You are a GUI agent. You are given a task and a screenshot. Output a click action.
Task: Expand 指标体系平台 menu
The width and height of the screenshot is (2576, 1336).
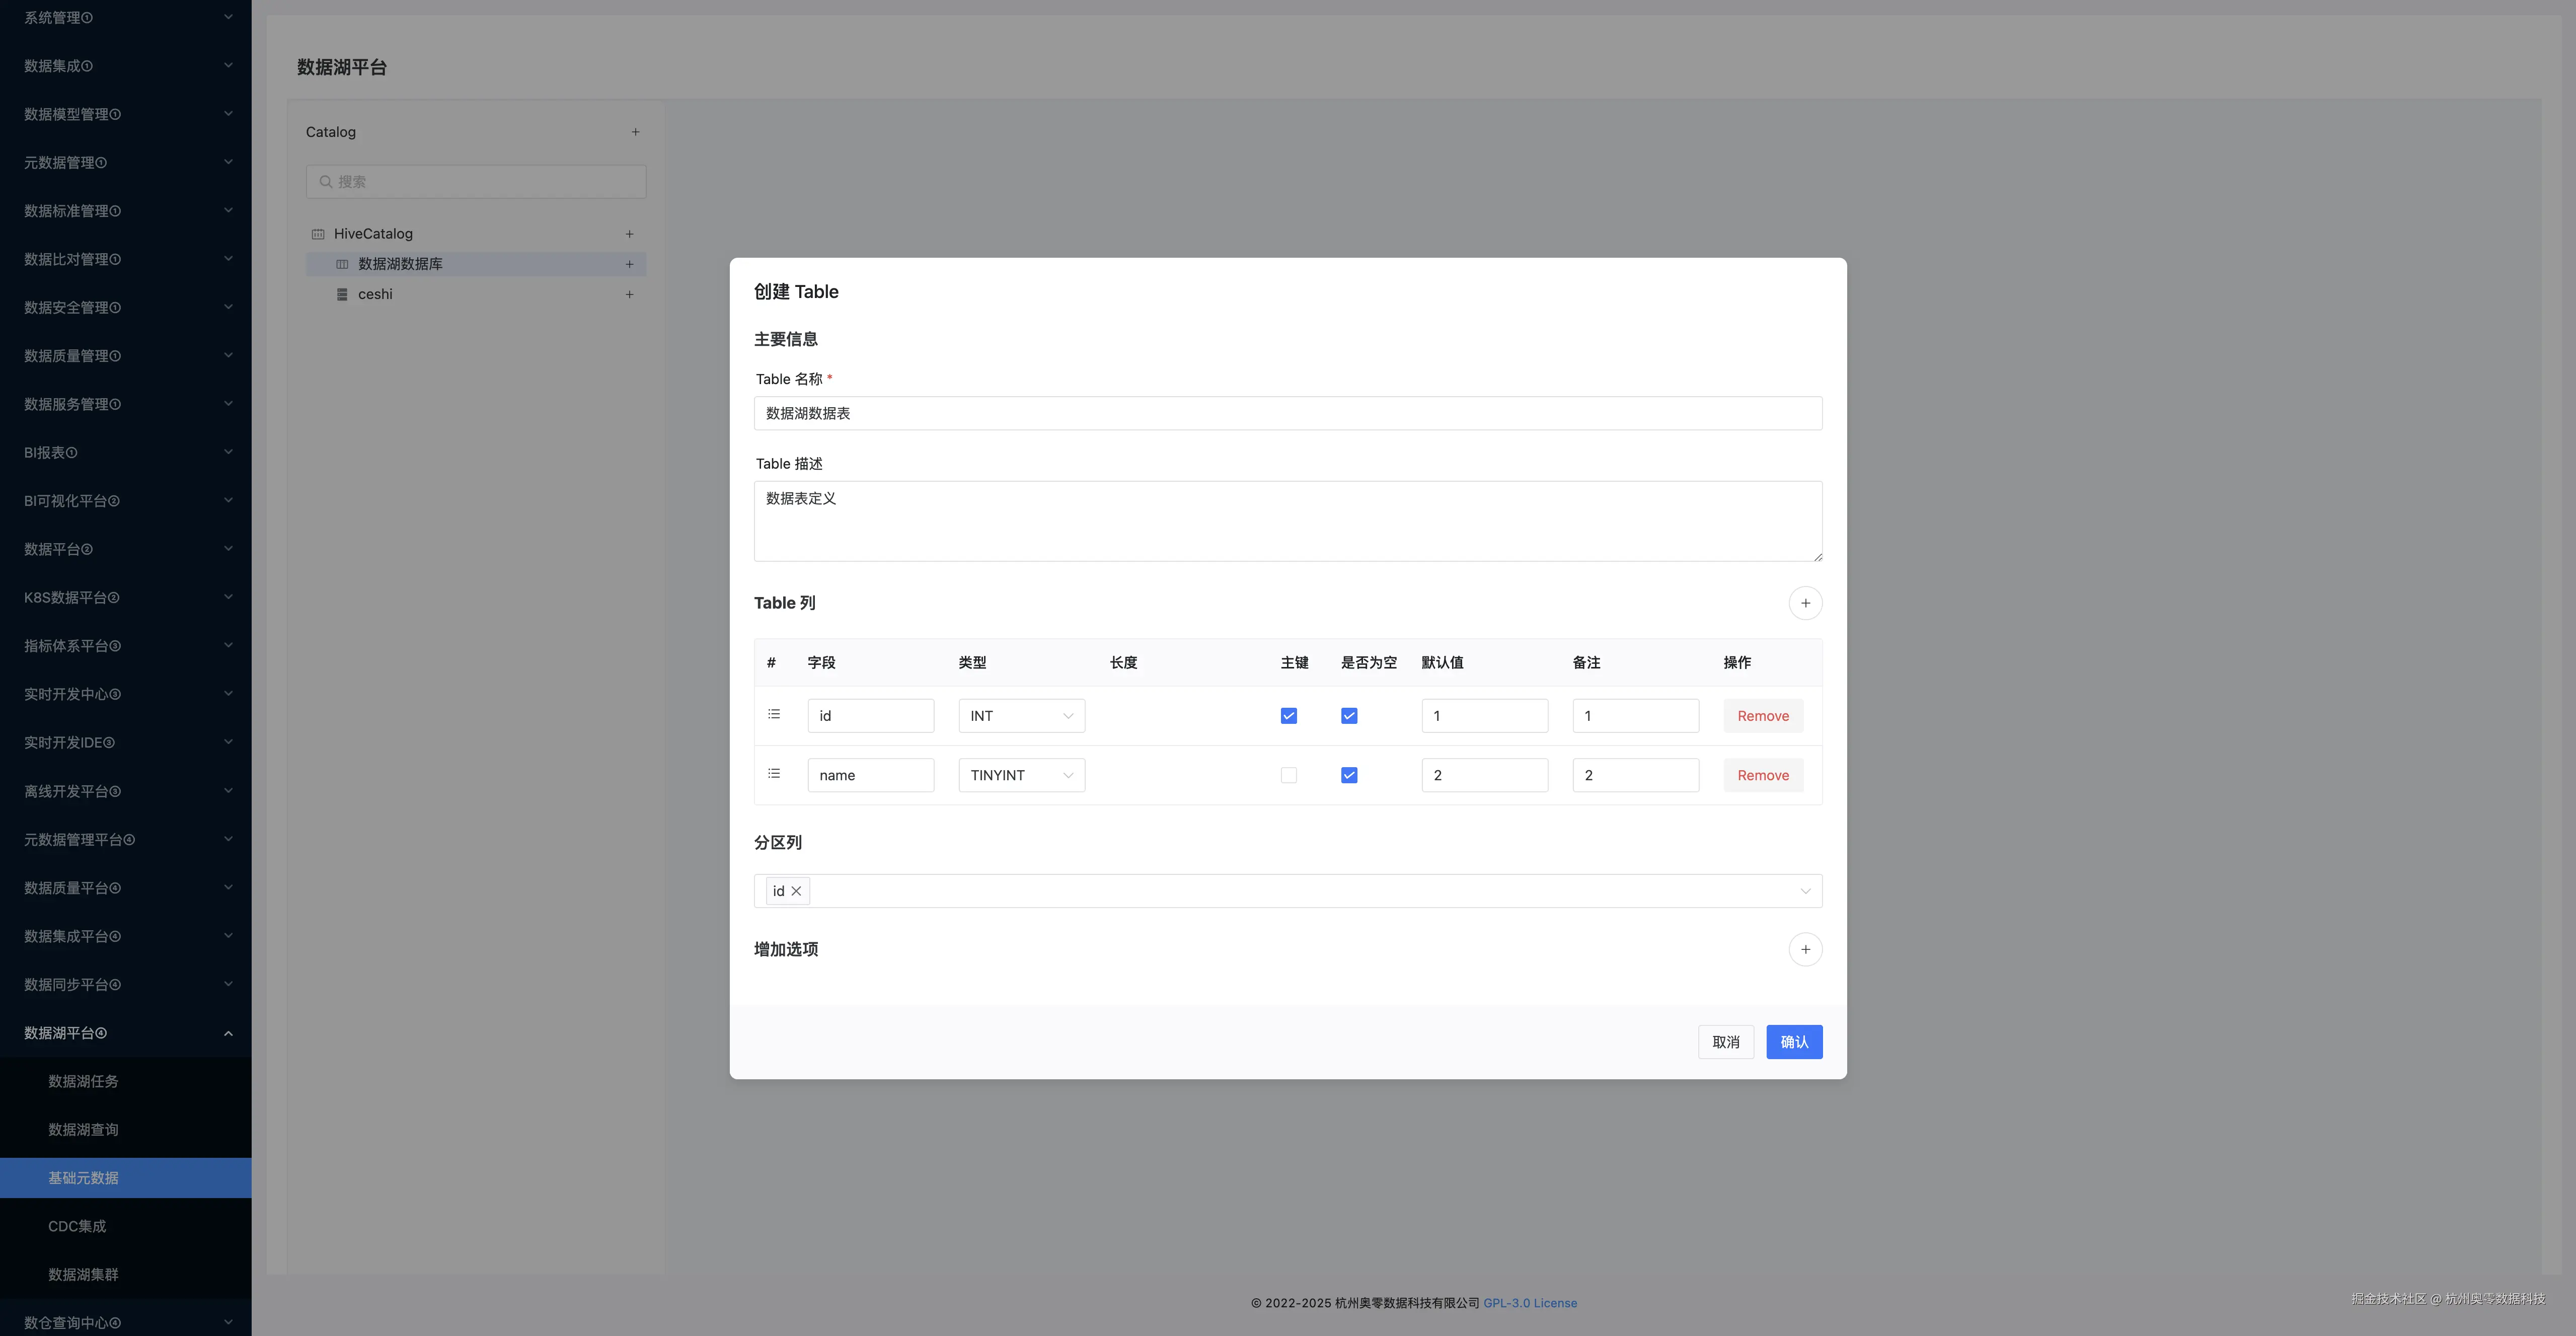pos(126,646)
